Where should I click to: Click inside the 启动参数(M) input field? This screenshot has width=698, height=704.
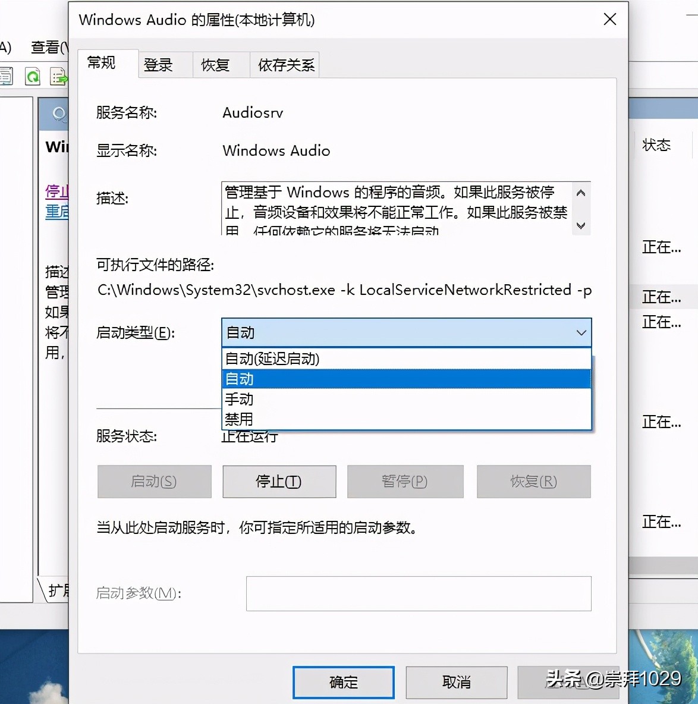click(x=418, y=593)
